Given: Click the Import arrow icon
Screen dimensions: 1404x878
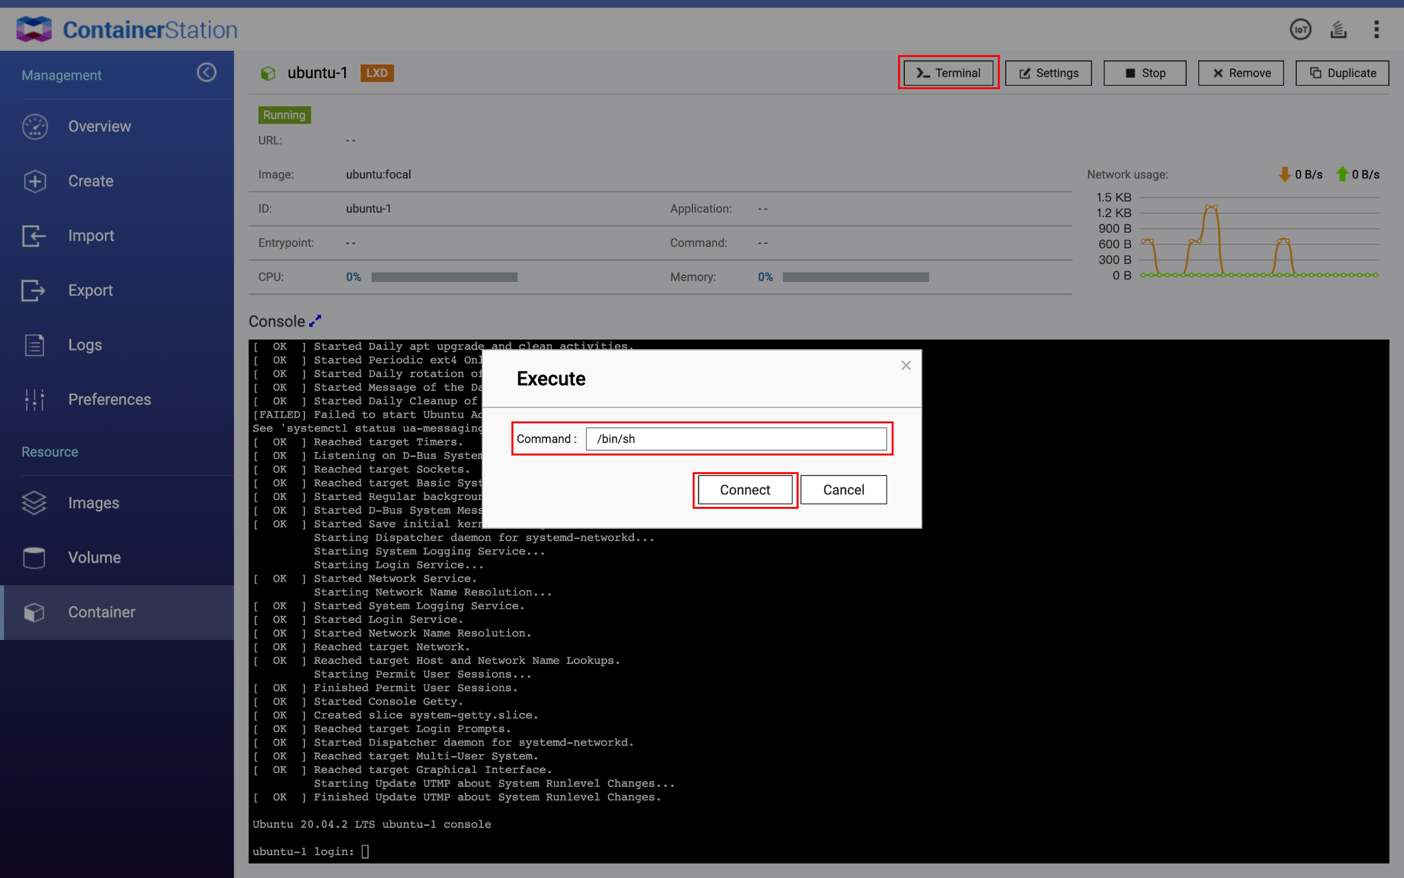Looking at the screenshot, I should pyautogui.click(x=34, y=236).
